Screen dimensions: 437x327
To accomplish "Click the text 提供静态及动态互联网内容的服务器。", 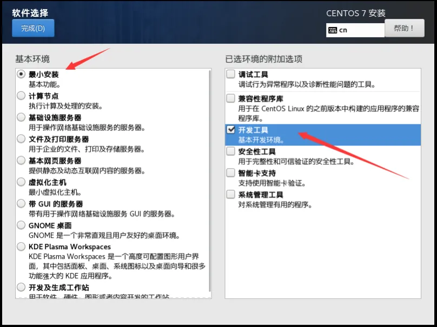I will coord(87,170).
